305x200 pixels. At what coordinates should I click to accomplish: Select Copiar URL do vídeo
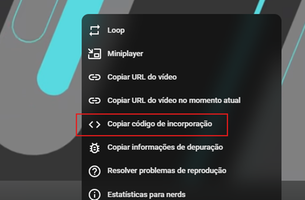click(142, 77)
